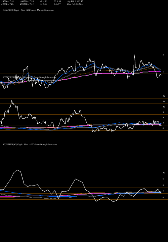Click the monthly chart axis label 7
This screenshot has width=168, height=242.
point(163,191)
